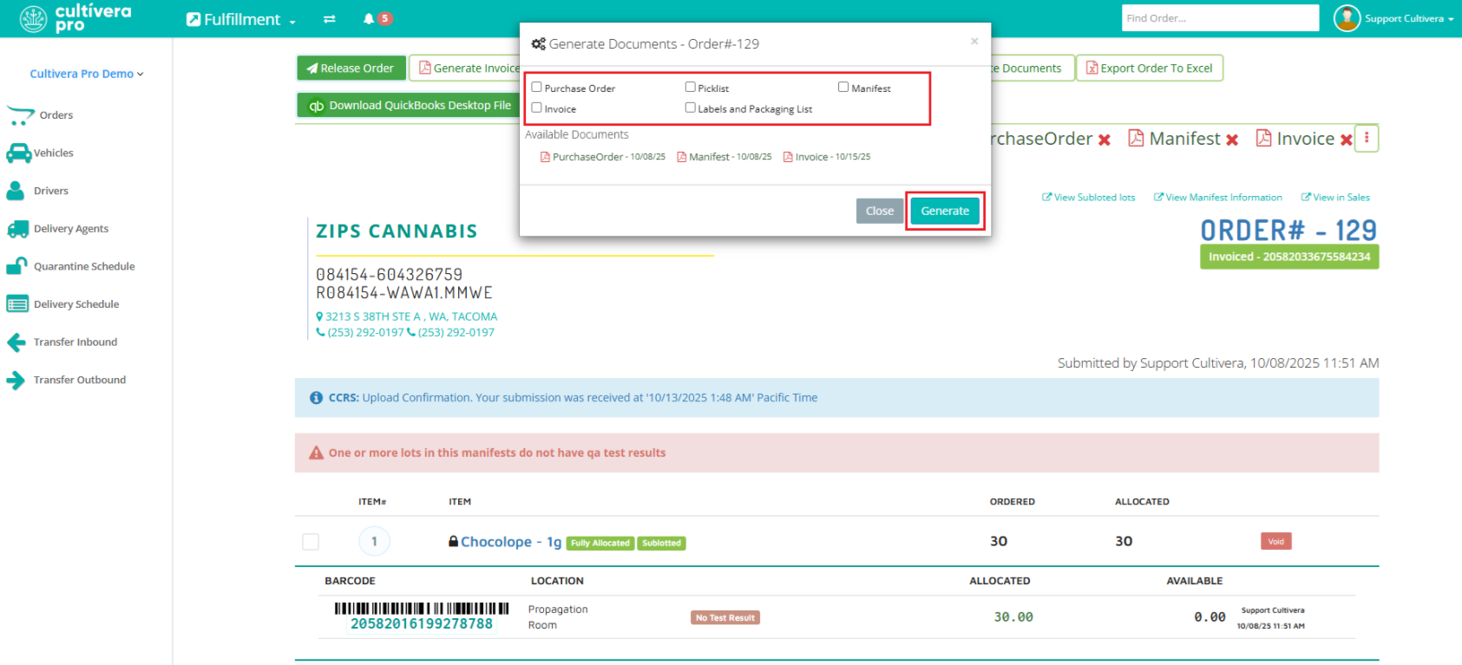The height and width of the screenshot is (665, 1462).
Task: Open Manifest - 10/08/25 document
Action: coord(724,157)
